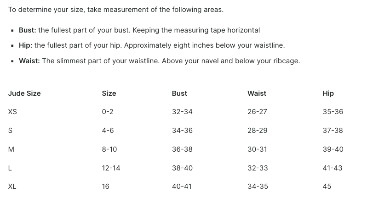The image size is (367, 203).
Task: Click bust value 32-34 for XS
Action: (x=182, y=112)
